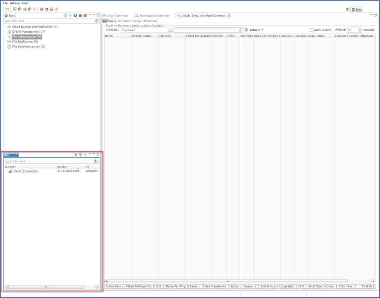Viewport: 380px width, 298px height.
Task: Click the green start job icon in Jobs panel
Action: [75, 16]
